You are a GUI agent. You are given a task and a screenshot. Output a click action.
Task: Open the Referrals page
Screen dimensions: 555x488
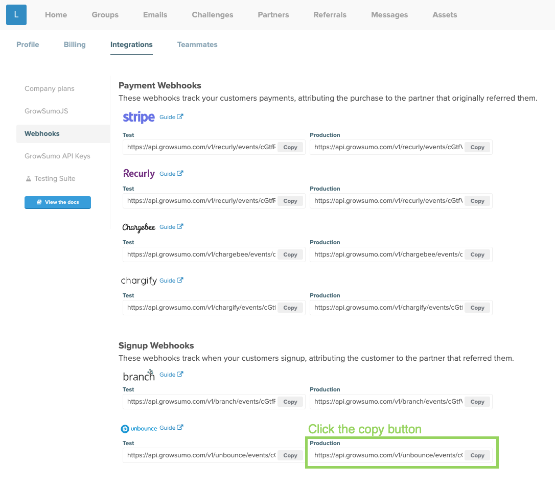(330, 15)
